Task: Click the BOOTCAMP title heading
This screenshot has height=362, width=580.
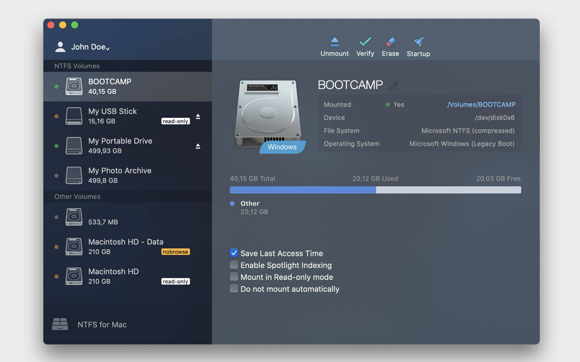Action: [350, 85]
